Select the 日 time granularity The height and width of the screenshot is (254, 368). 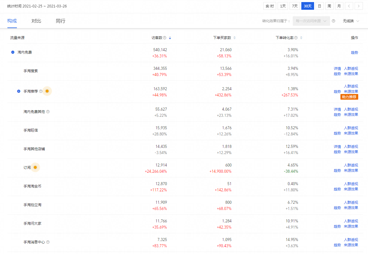[319, 6]
